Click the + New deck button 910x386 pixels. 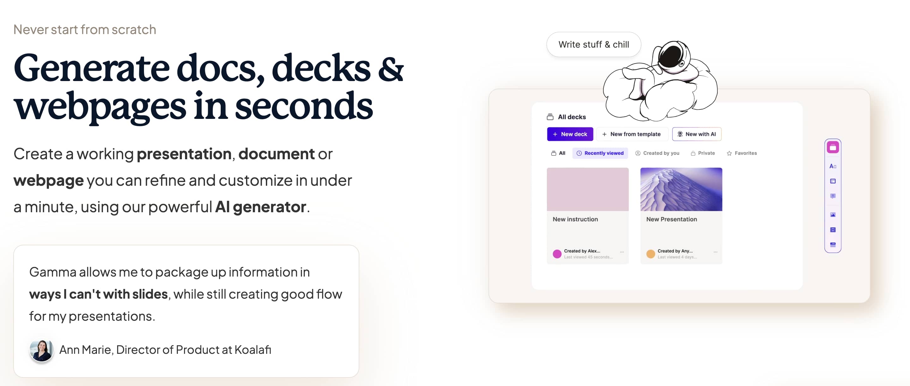coord(571,134)
